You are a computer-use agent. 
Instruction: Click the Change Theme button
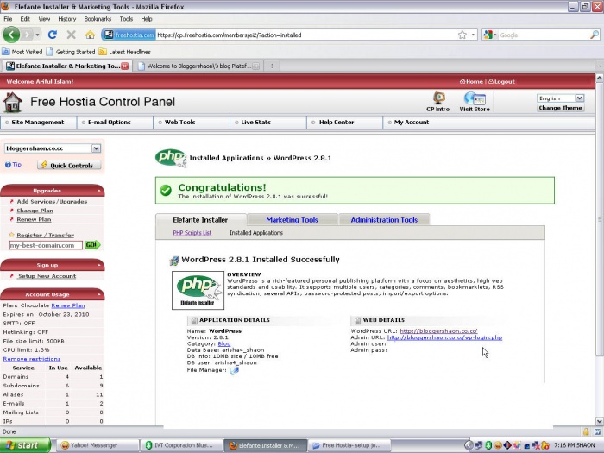(x=561, y=108)
